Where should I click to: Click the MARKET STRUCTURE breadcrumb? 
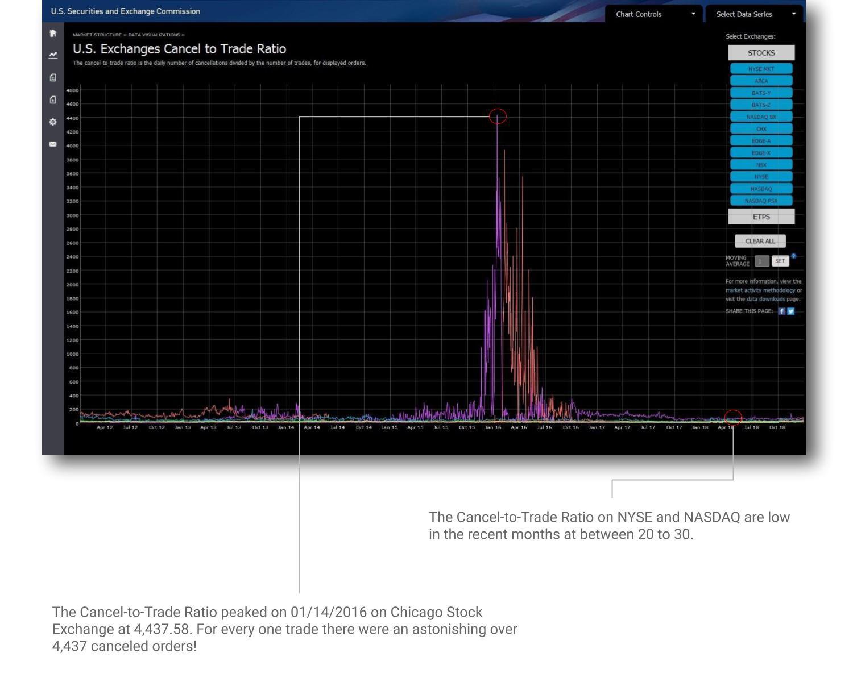[97, 35]
